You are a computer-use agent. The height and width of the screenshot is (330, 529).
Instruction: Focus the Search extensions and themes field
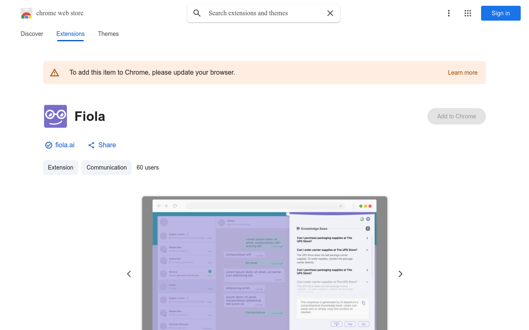pyautogui.click(x=264, y=13)
